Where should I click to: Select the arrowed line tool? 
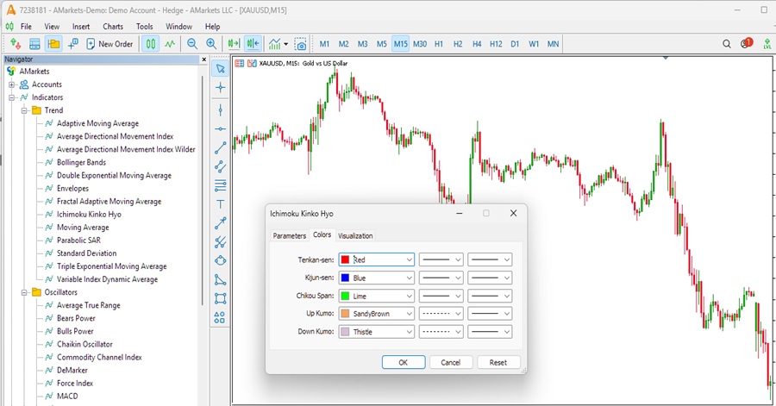coord(220,223)
